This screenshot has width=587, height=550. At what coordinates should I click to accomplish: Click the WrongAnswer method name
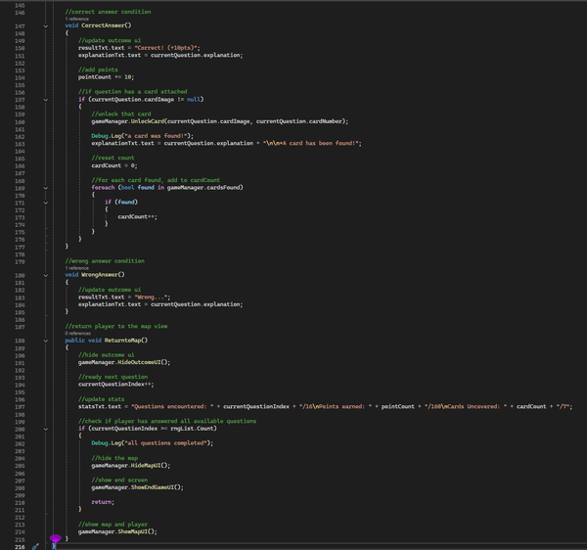[100, 275]
